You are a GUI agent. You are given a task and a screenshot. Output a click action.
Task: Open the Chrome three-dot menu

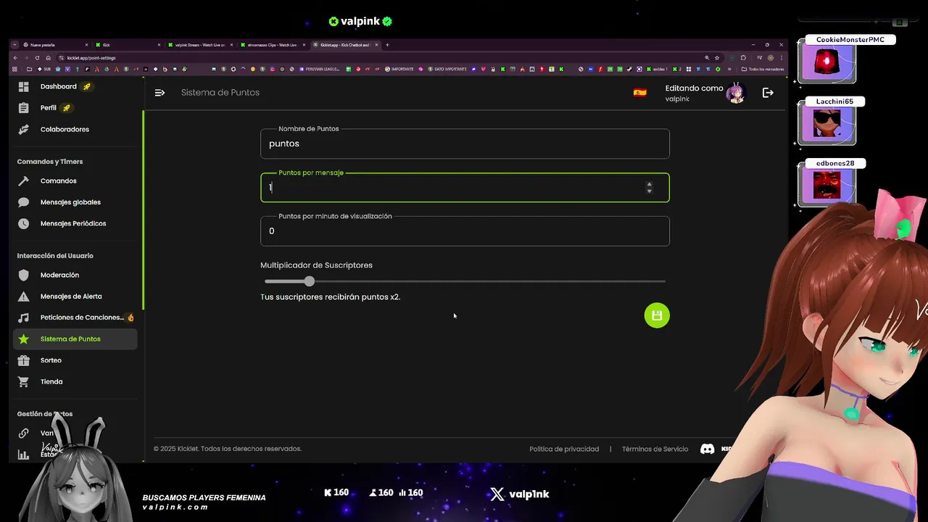click(781, 58)
